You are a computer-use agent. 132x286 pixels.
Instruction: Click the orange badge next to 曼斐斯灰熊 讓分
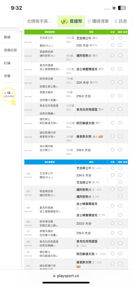(101, 136)
